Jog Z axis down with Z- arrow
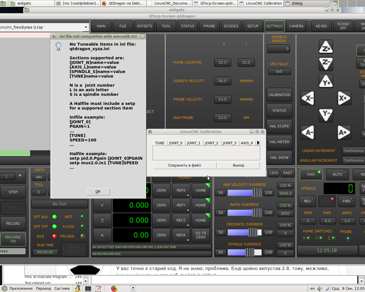365x292 pixels. click(326, 64)
